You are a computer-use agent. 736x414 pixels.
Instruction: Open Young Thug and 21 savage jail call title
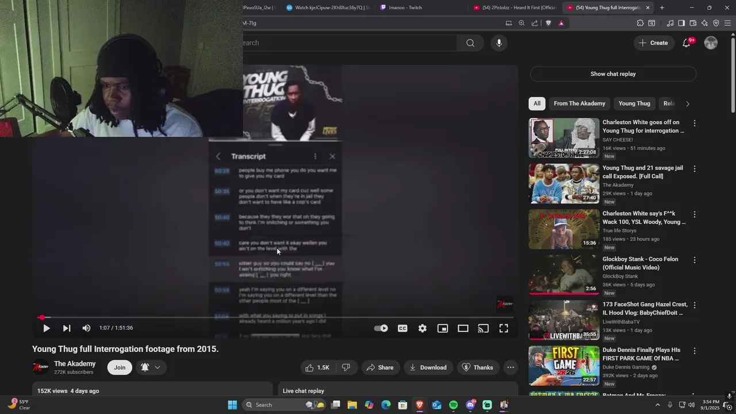(643, 172)
